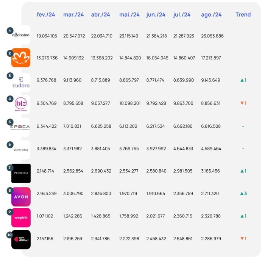Click the Trend column header
This screenshot has height=261, width=265.
pyautogui.click(x=243, y=15)
